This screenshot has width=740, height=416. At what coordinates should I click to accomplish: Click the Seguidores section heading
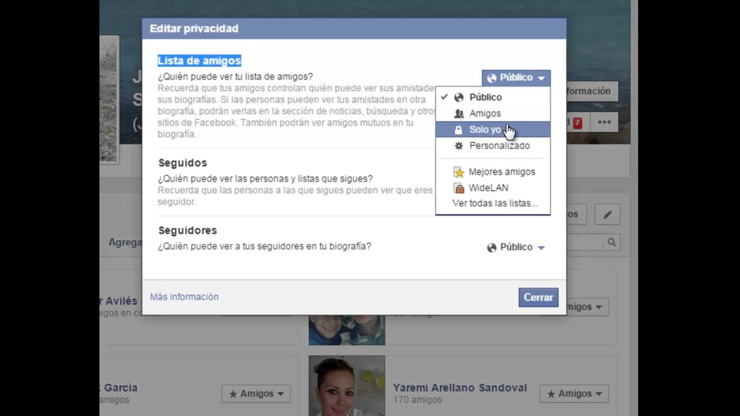(x=187, y=231)
